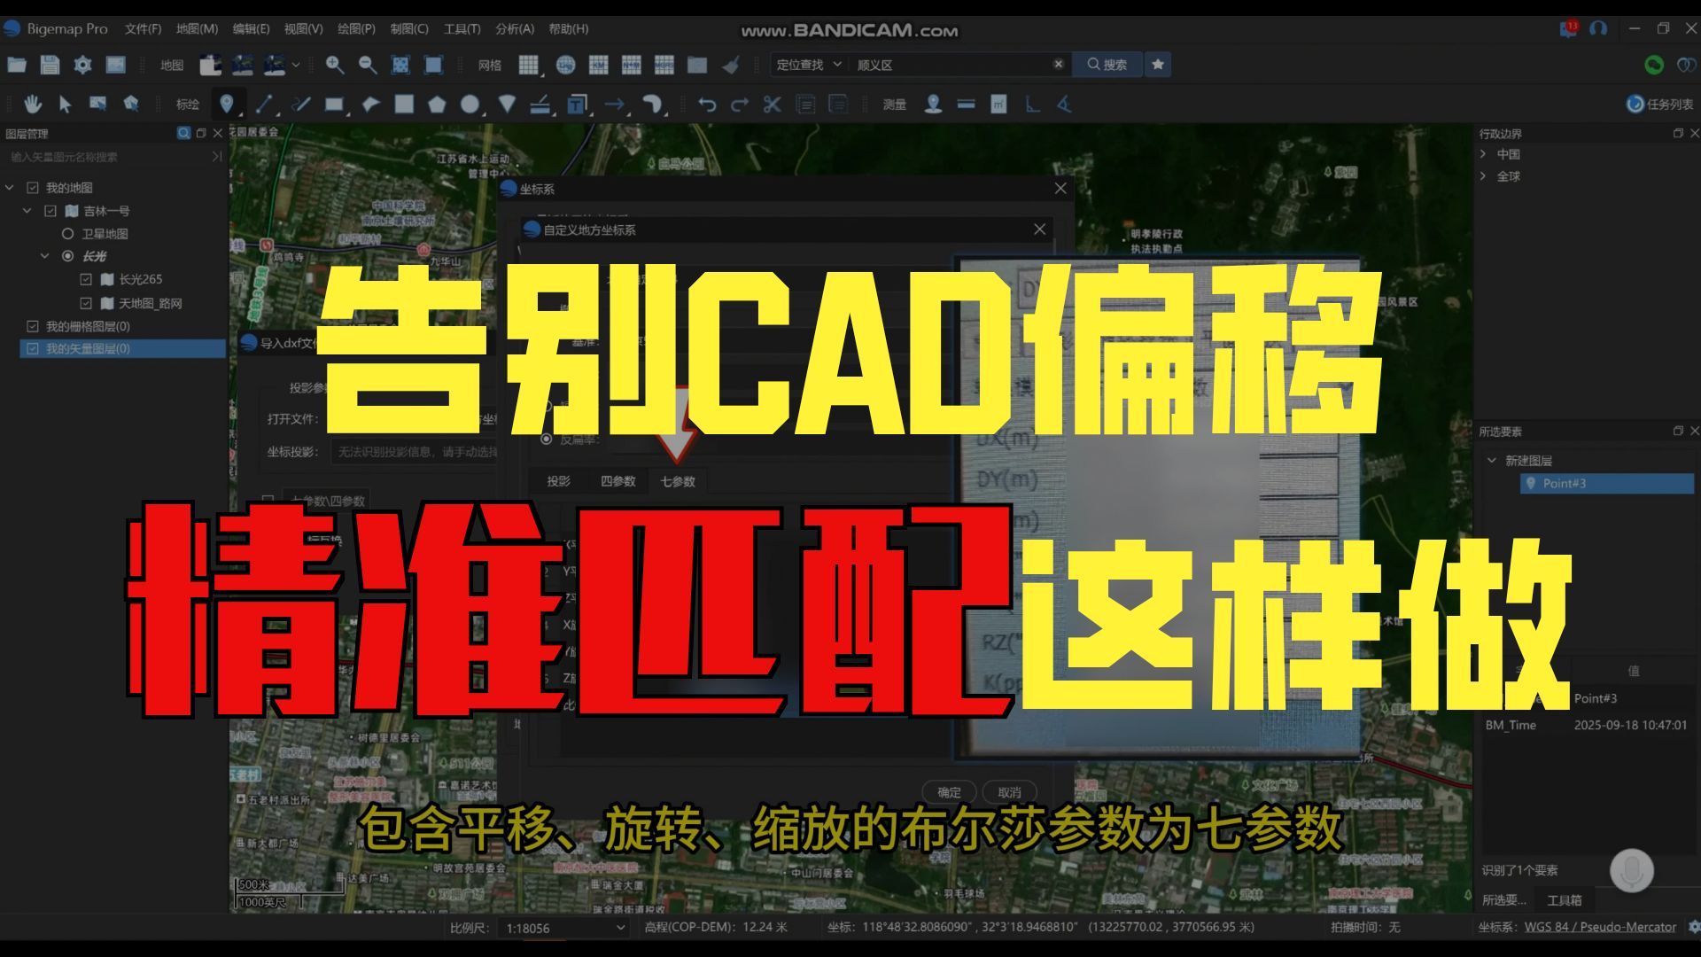Open the map source dropdown arrow
The height and width of the screenshot is (957, 1701).
coord(296,65)
